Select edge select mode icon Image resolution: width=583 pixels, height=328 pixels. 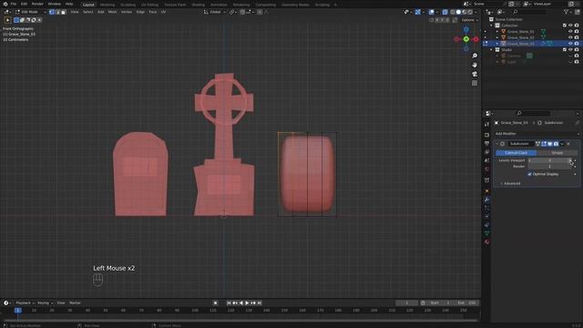57,12
